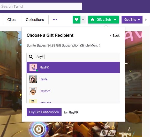Switch to the Clips tab
Screen dimensions: 150x137
point(11,20)
